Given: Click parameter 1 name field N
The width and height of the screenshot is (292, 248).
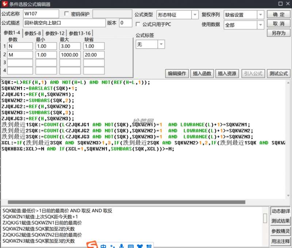Looking at the screenshot, I should 20,46.
